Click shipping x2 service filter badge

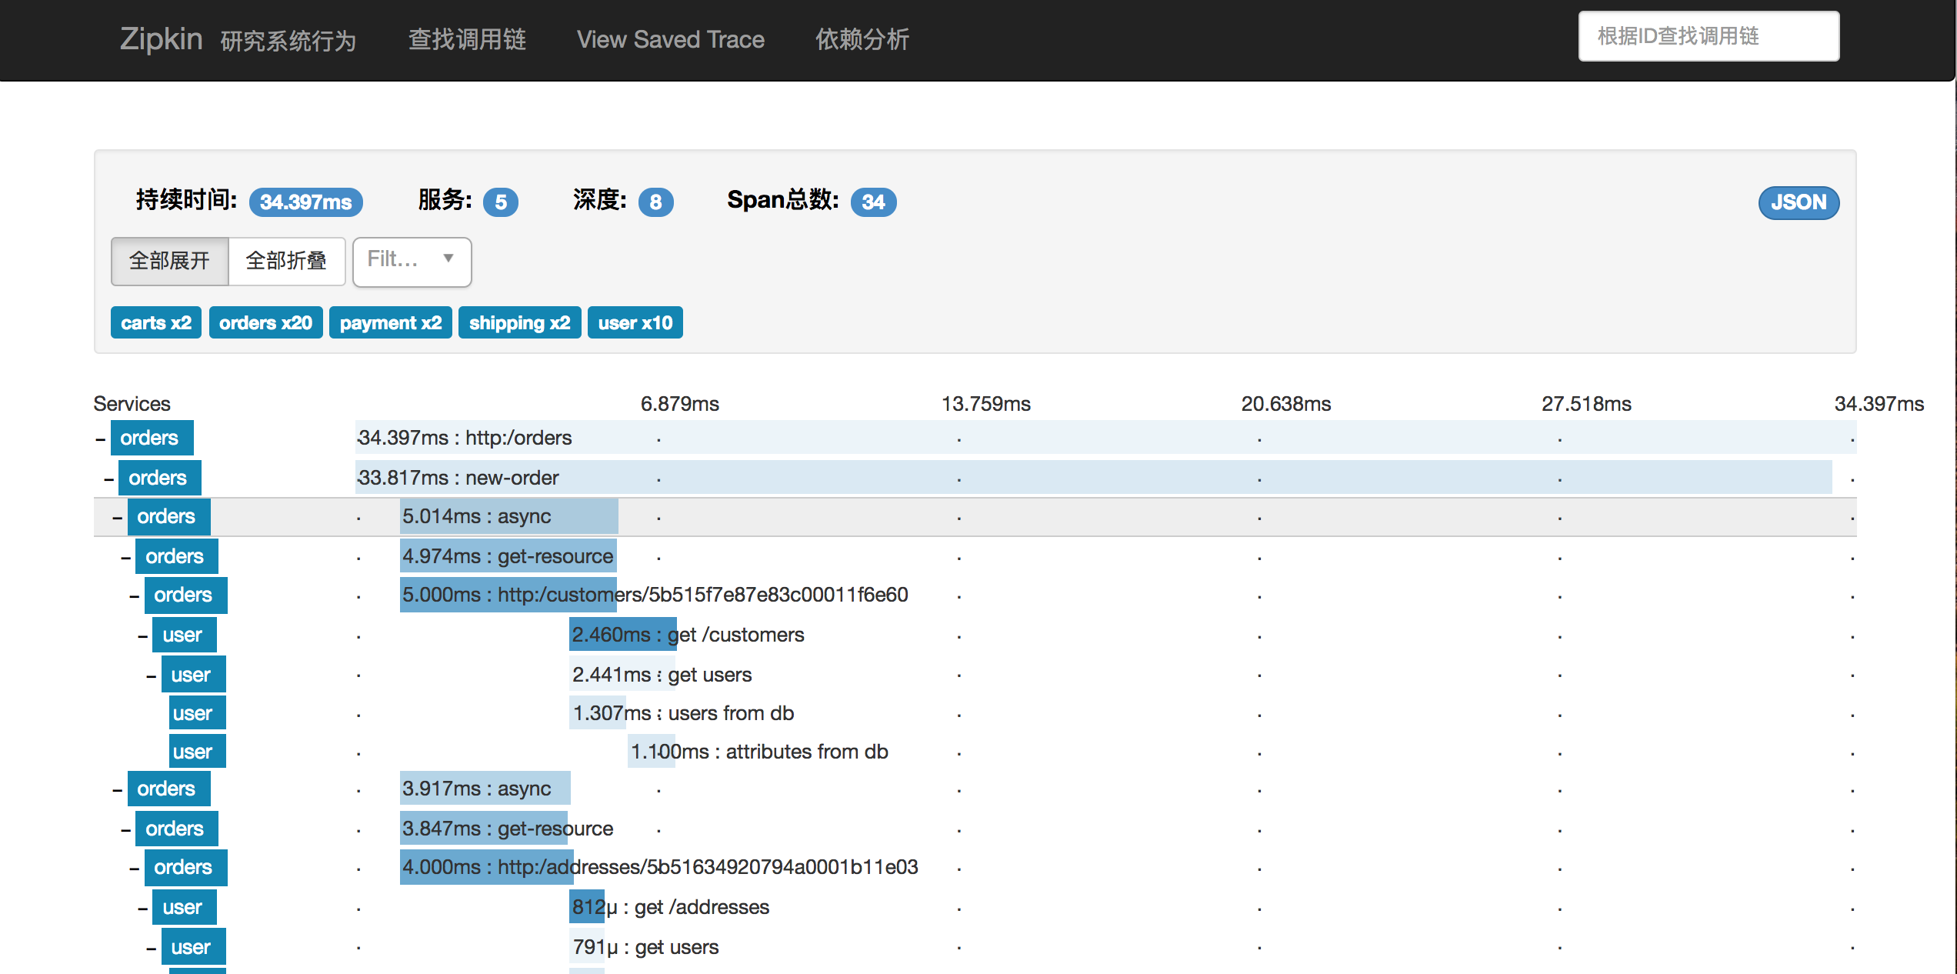(519, 323)
